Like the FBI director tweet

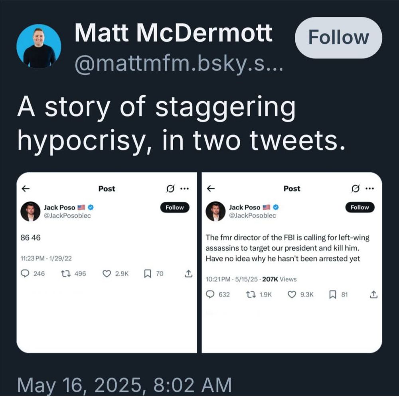pos(292,294)
